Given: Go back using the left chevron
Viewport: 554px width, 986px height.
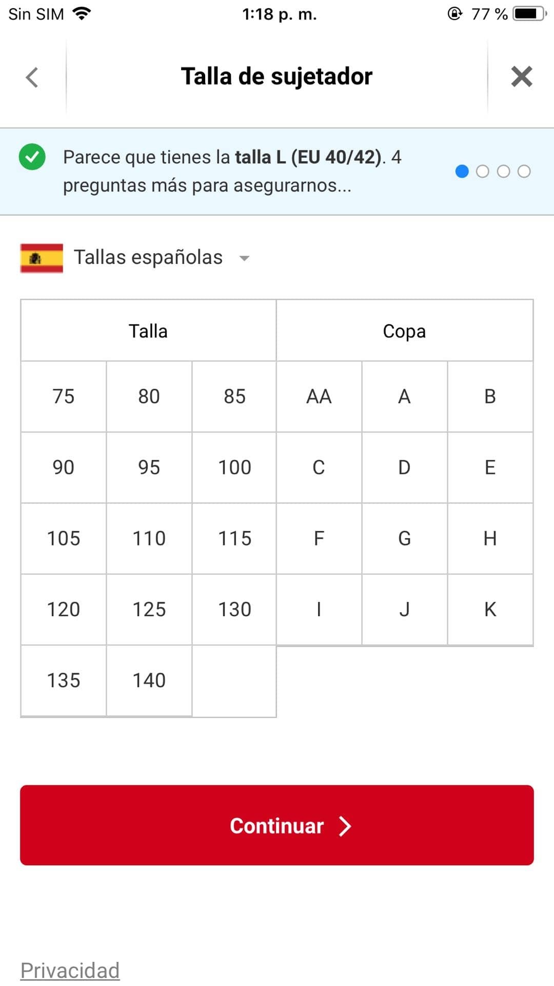Looking at the screenshot, I should [x=32, y=78].
